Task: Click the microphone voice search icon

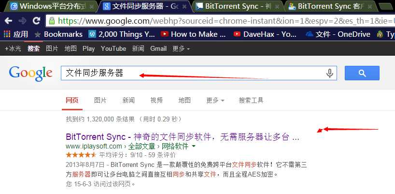Action: 329,73
